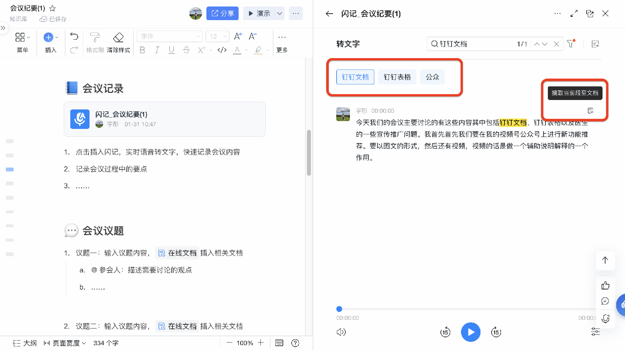Open 更多 toolbar options
This screenshot has height=350, width=625.
click(x=282, y=42)
